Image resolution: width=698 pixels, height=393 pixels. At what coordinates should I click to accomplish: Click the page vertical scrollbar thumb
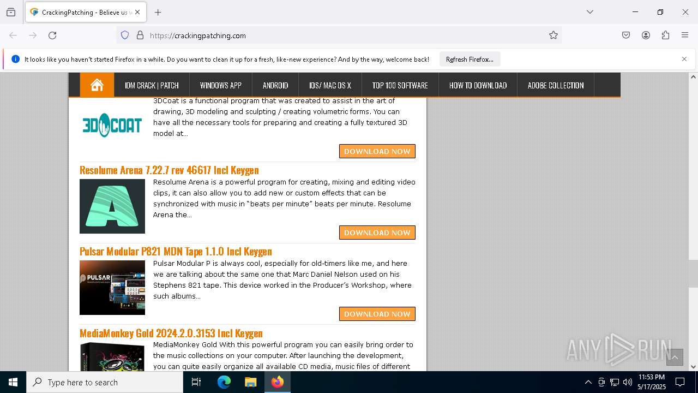(693, 273)
